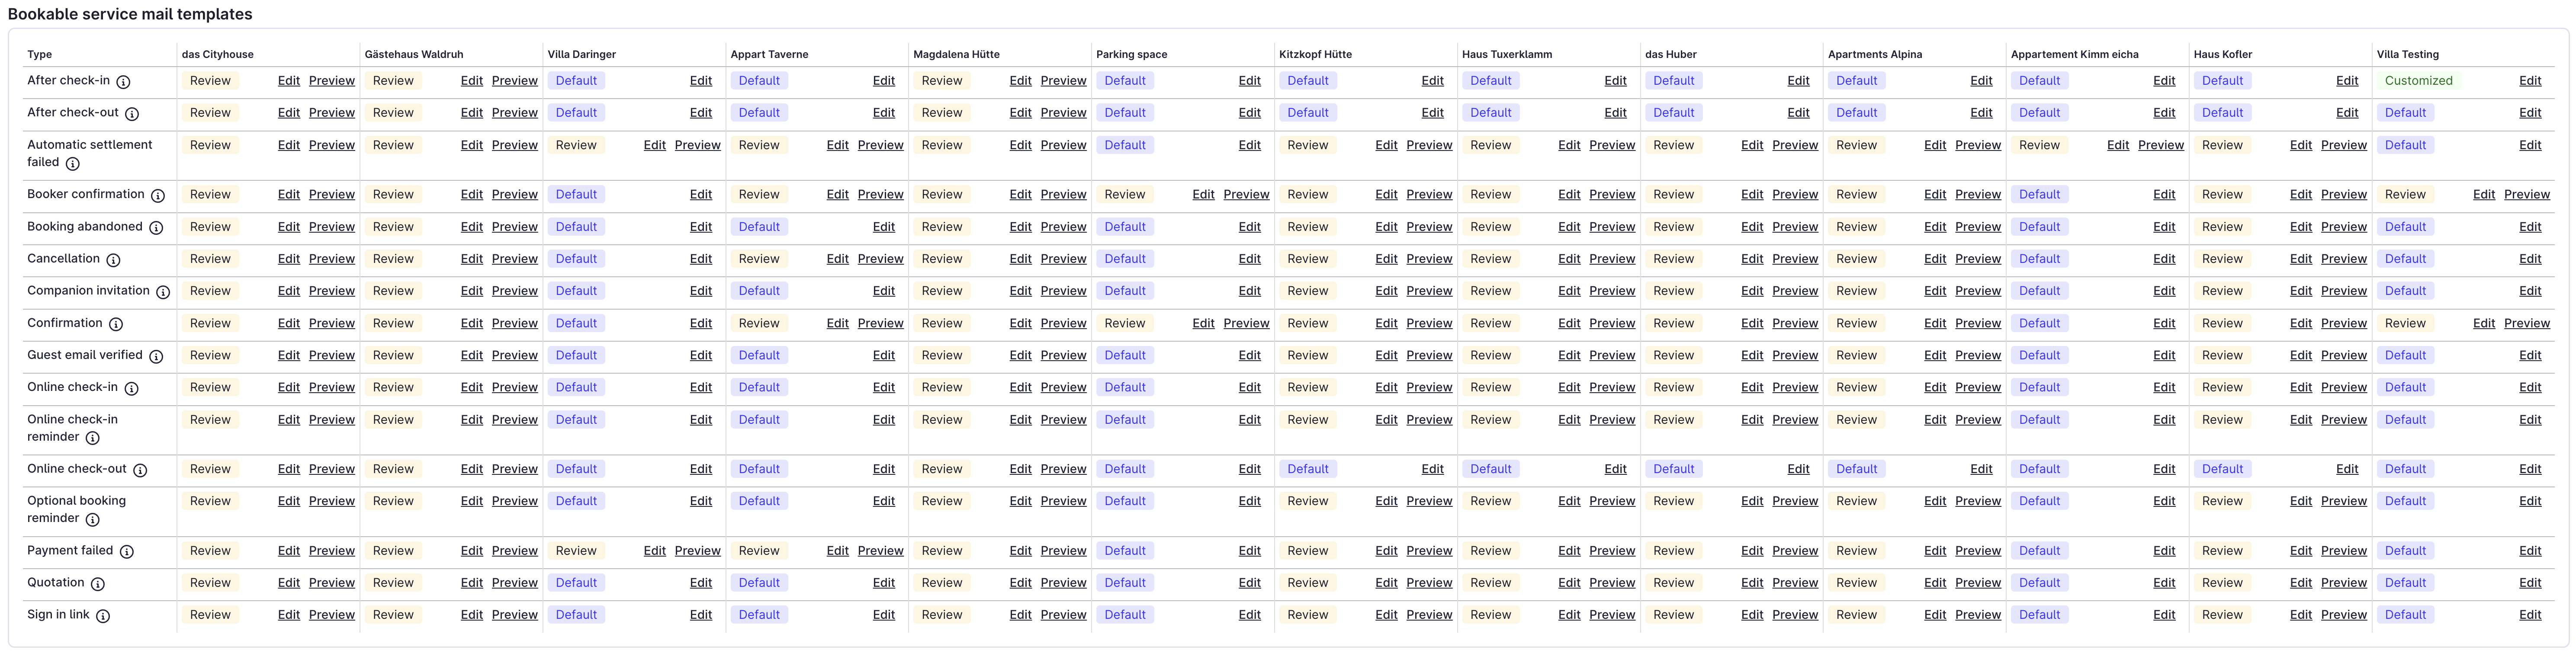Preview Villa Testing Booker confirmation template
Viewport: 2576px width, 653px height.
(x=2528, y=195)
